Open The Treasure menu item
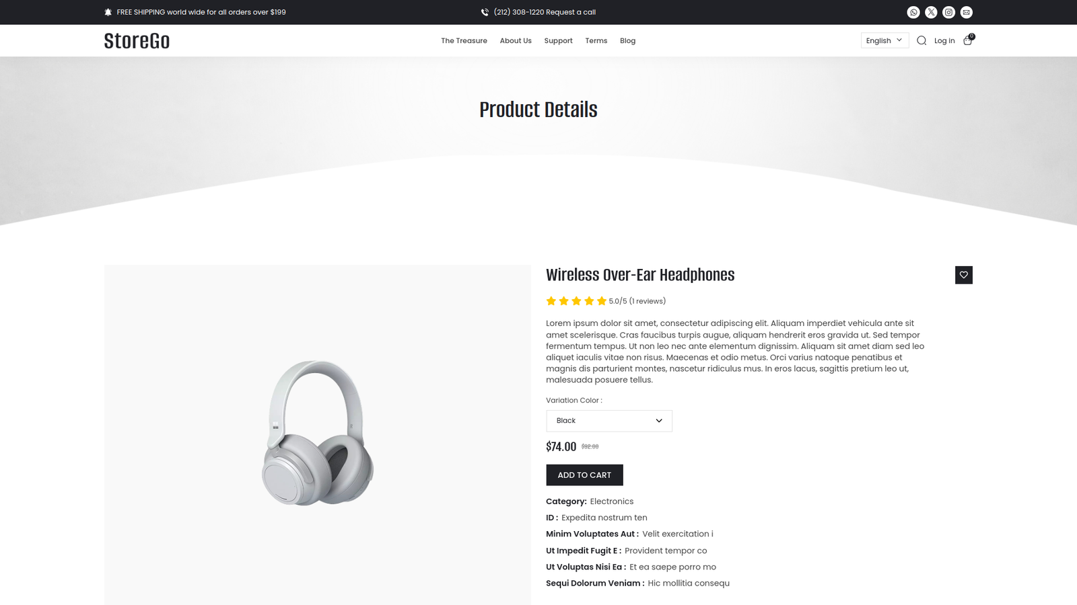 coord(464,41)
